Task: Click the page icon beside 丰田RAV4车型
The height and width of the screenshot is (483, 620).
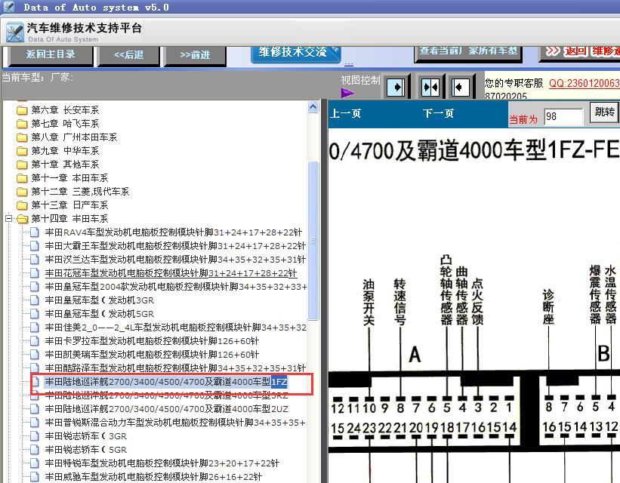Action: coord(35,232)
